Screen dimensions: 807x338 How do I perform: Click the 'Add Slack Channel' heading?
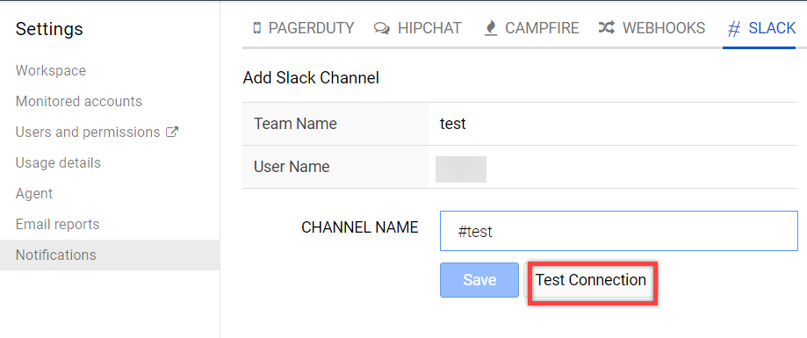pos(311,78)
